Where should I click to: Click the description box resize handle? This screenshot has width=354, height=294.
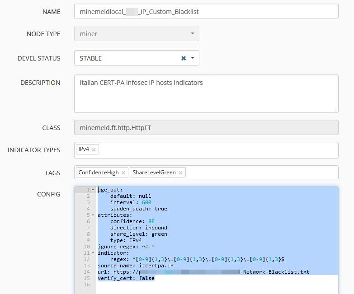pyautogui.click(x=336, y=110)
